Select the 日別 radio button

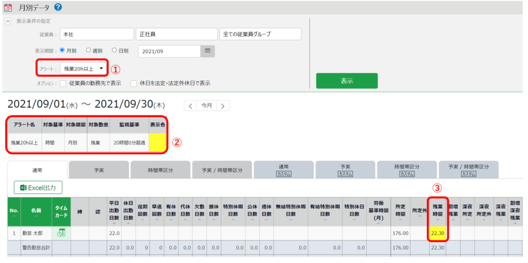[x=114, y=50]
